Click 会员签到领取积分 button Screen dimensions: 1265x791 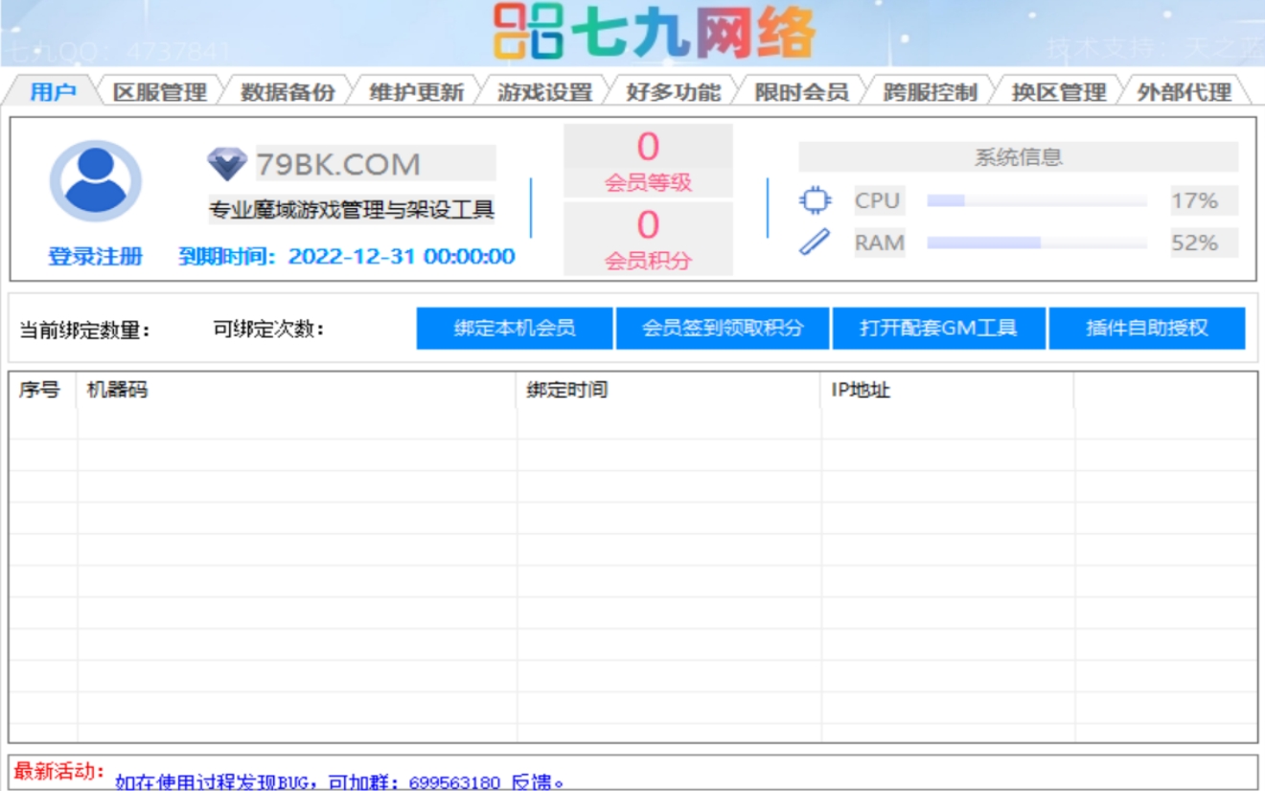(x=723, y=329)
